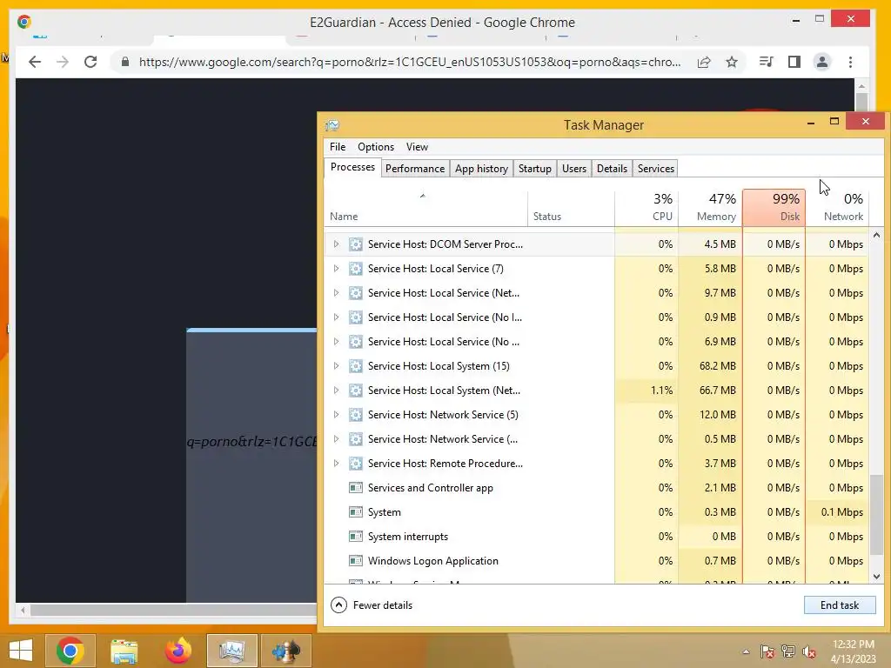Open Action Center flag icon in tray
Screen dimensions: 891x668
767,651
